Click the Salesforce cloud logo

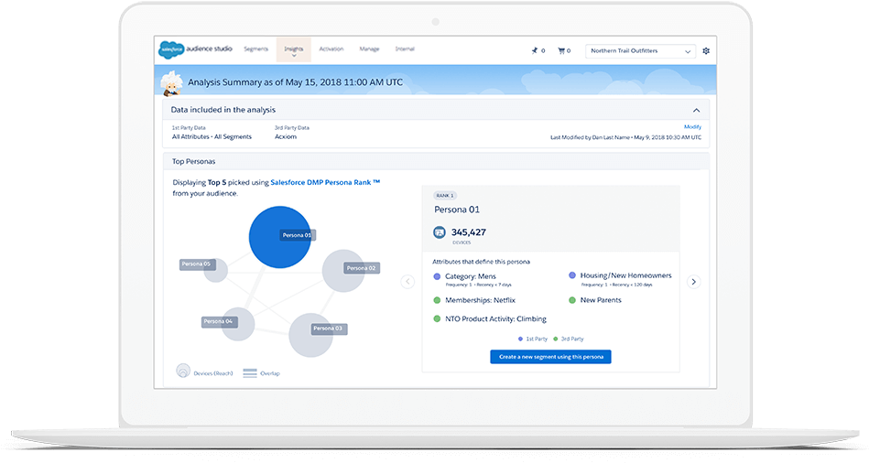(170, 49)
